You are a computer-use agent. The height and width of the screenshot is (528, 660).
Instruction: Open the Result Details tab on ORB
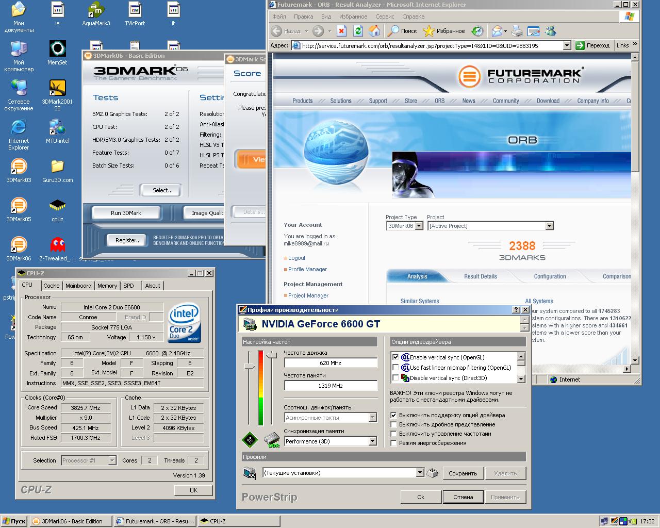[x=481, y=276]
